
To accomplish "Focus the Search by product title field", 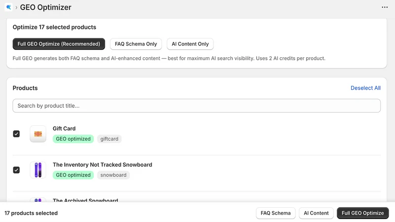I will [197, 106].
